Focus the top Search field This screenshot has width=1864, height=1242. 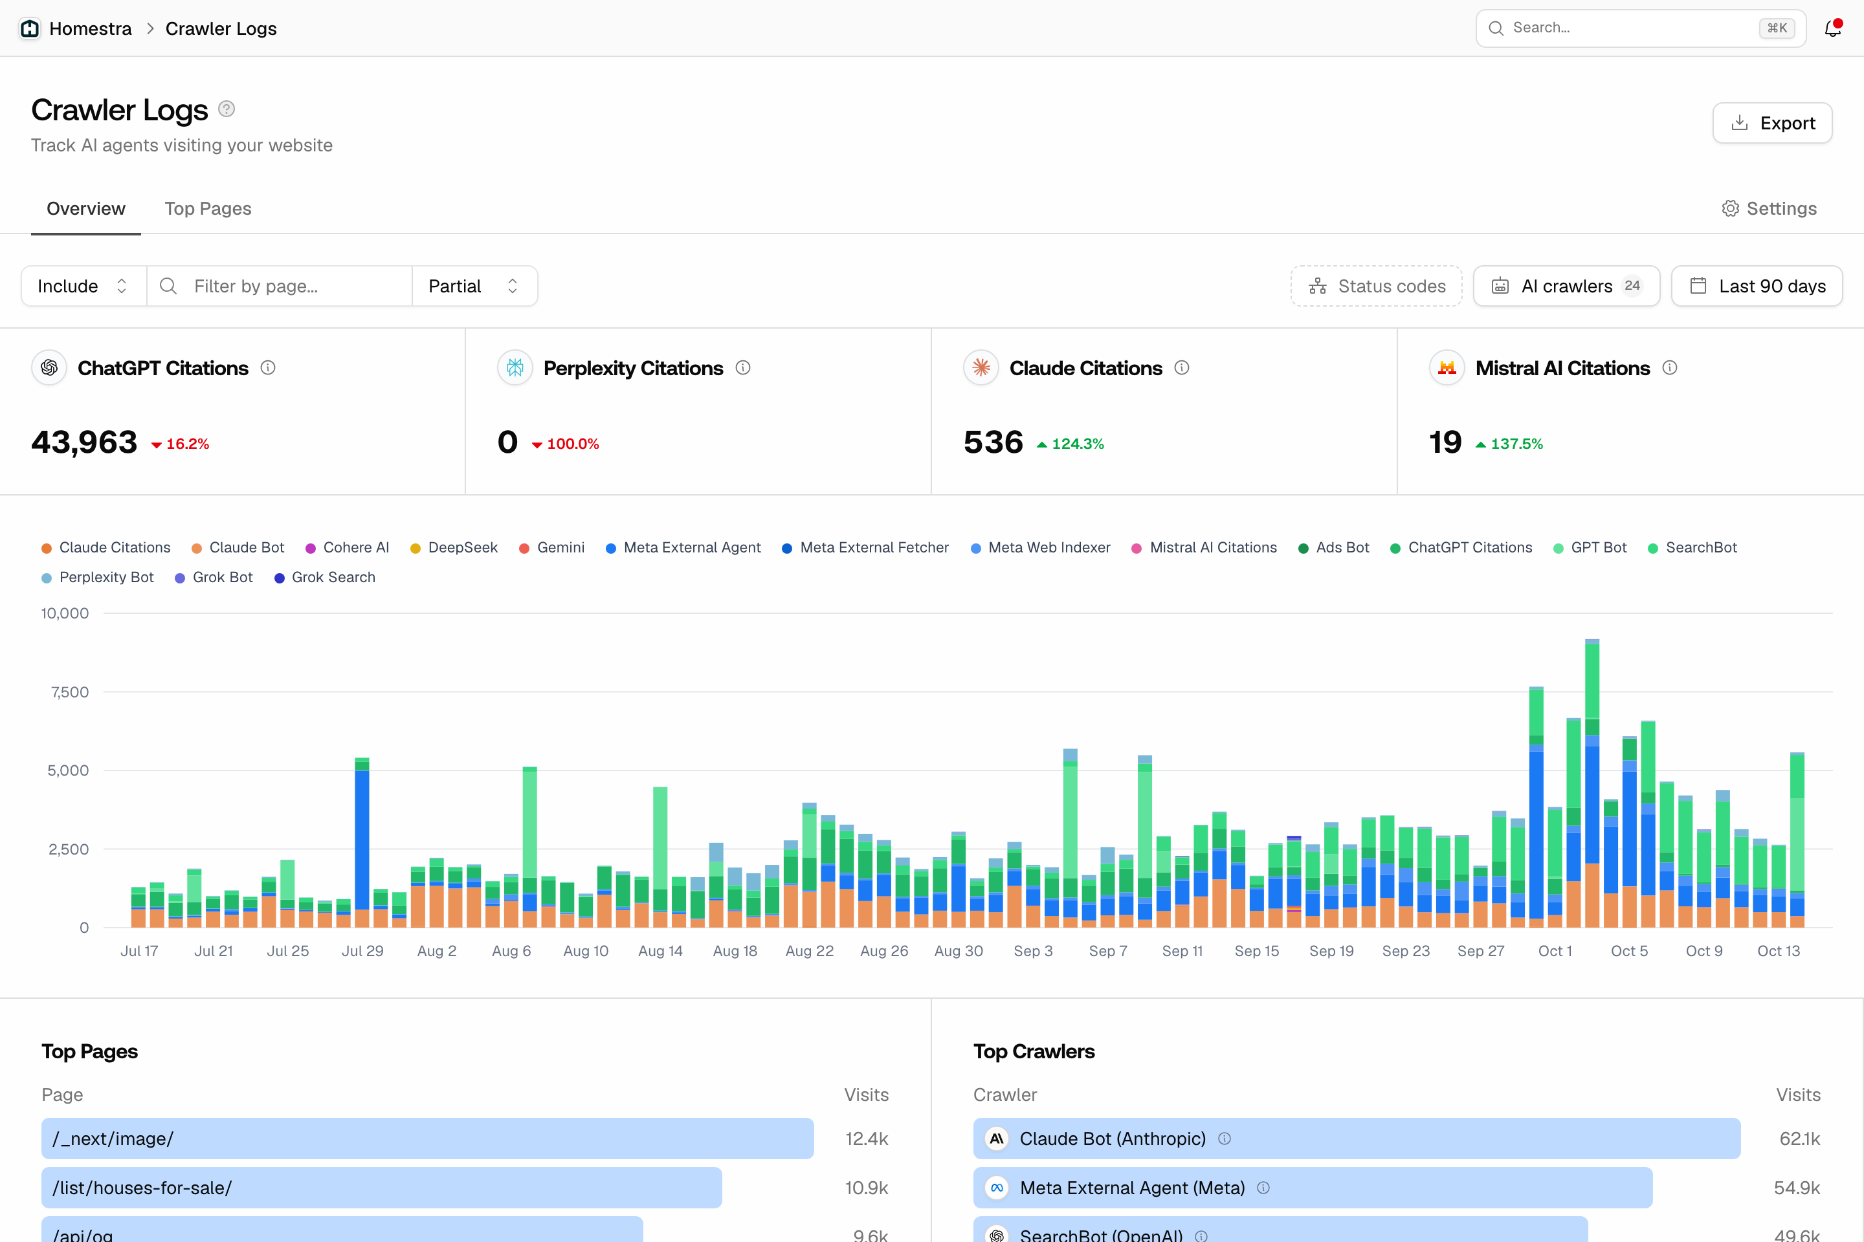(1641, 28)
